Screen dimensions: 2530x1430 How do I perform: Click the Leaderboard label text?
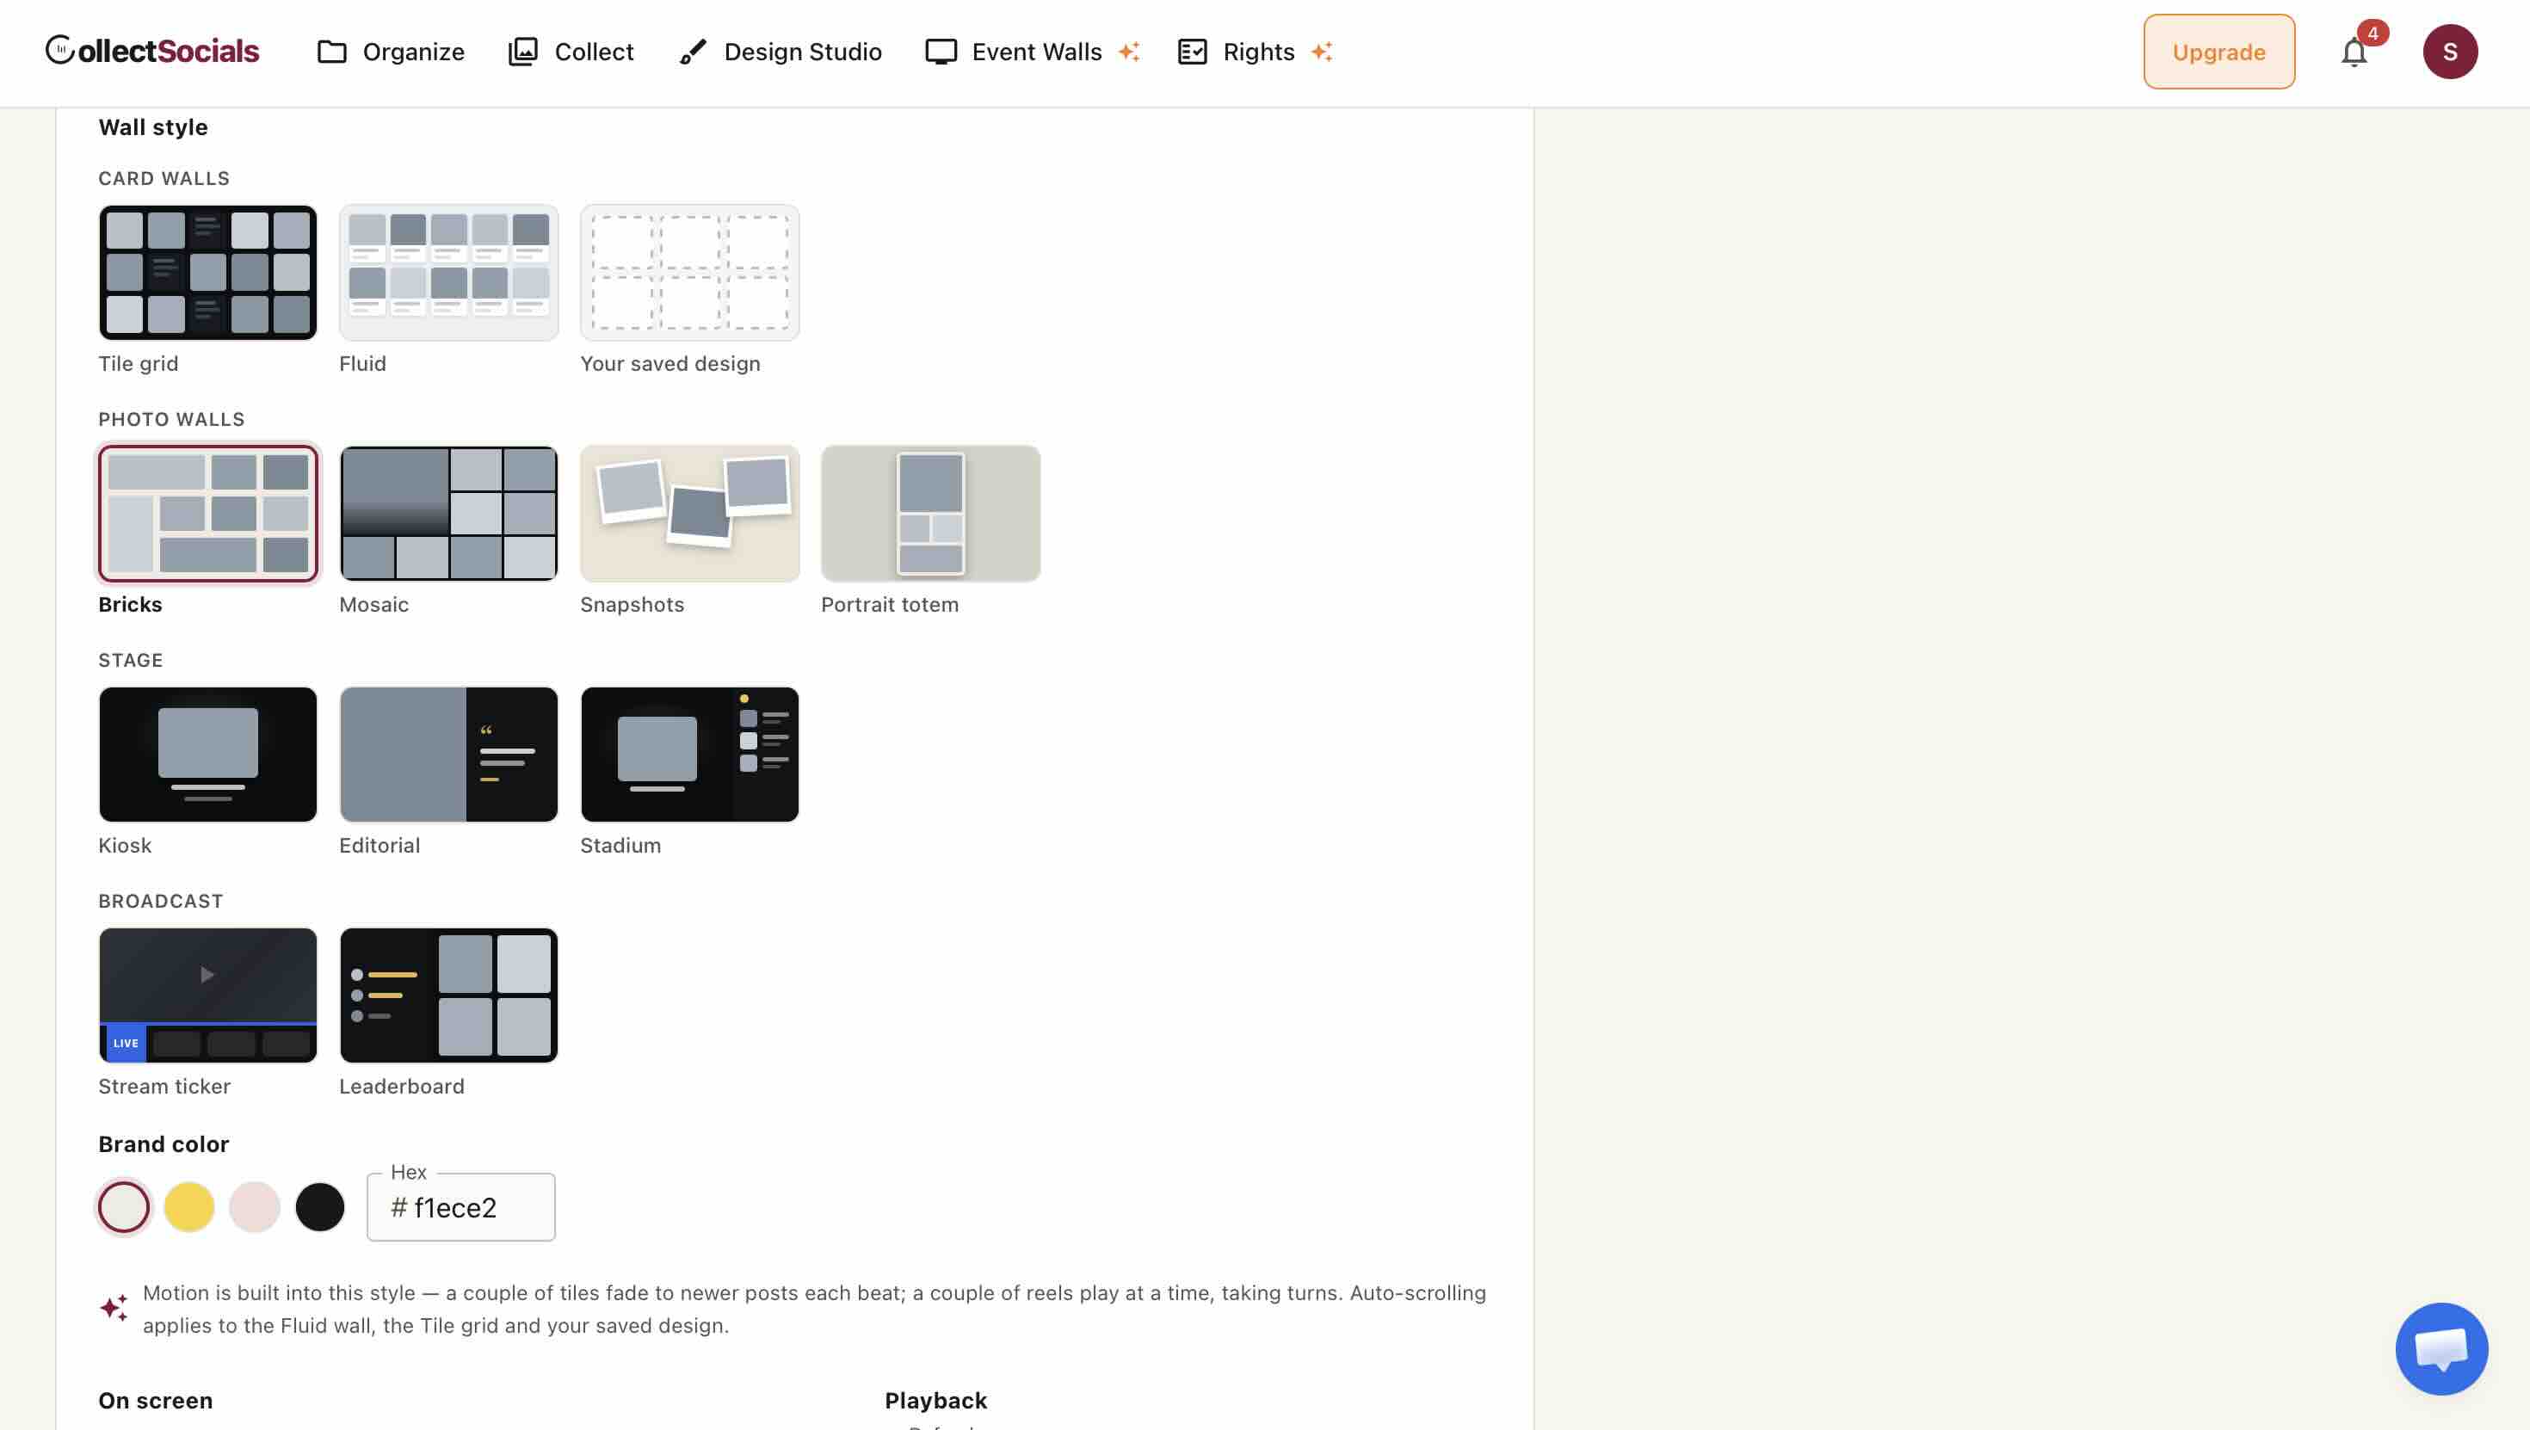pyautogui.click(x=402, y=1086)
